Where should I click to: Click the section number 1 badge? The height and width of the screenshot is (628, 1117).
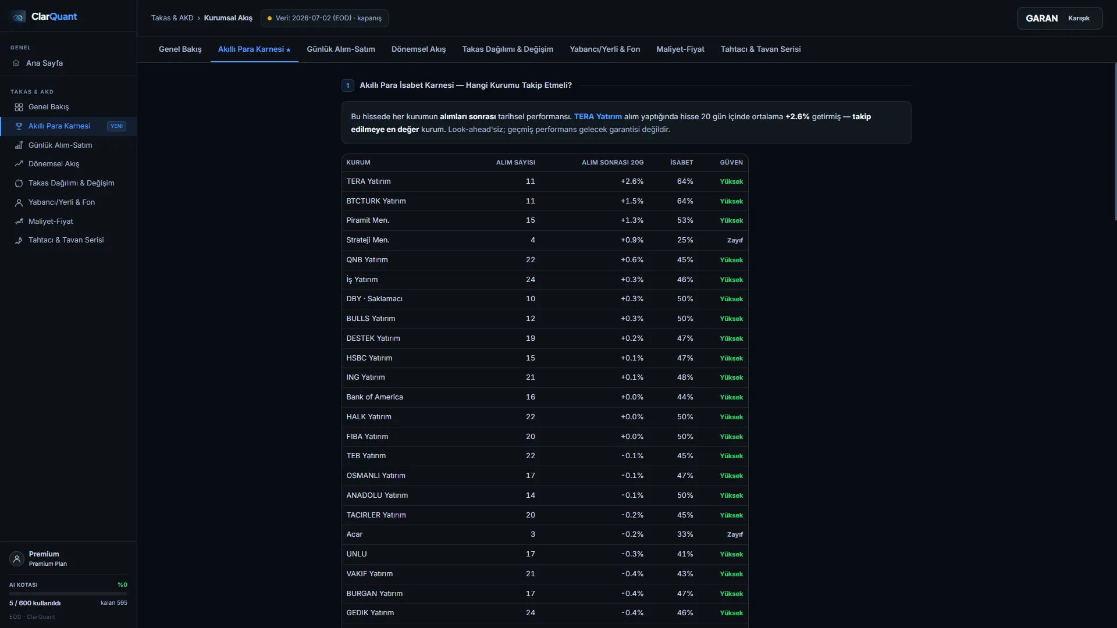pos(347,85)
